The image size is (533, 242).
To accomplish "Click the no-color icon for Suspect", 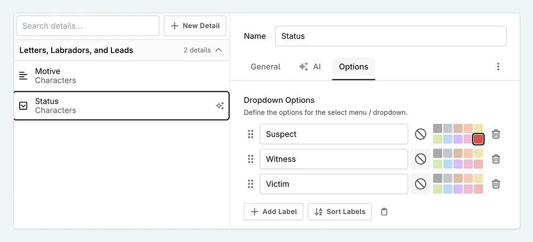I will click(421, 134).
